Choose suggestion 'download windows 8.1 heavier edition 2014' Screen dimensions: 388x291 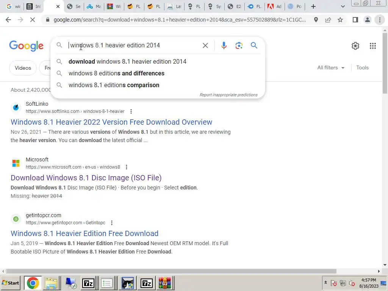[x=158, y=62]
